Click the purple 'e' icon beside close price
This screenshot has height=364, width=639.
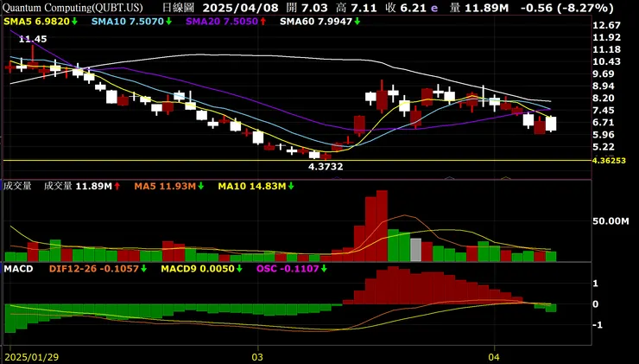tap(434, 8)
